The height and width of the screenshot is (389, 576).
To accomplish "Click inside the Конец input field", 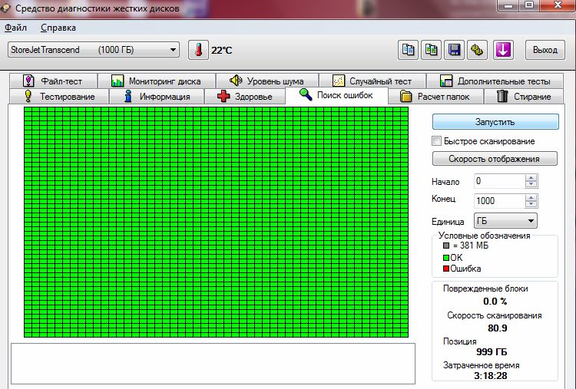I will (x=498, y=200).
